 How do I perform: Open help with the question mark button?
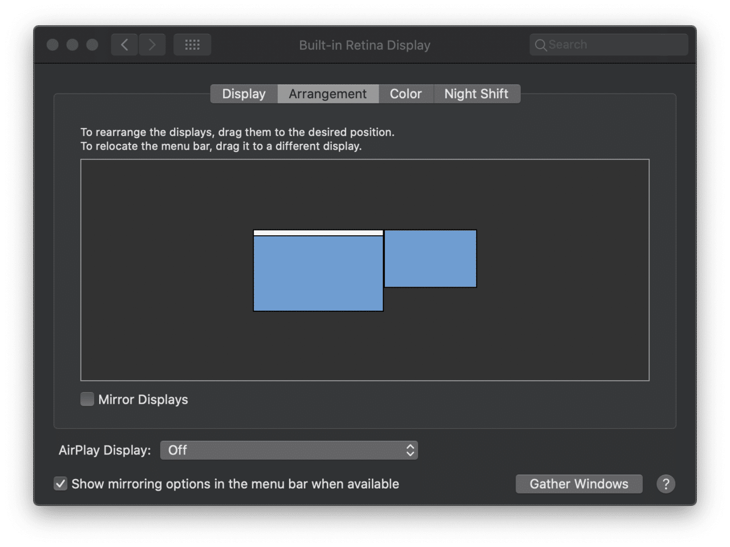[x=666, y=484]
